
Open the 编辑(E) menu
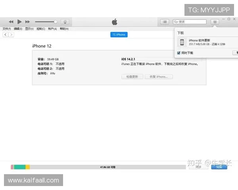pyautogui.click(x=18, y=29)
